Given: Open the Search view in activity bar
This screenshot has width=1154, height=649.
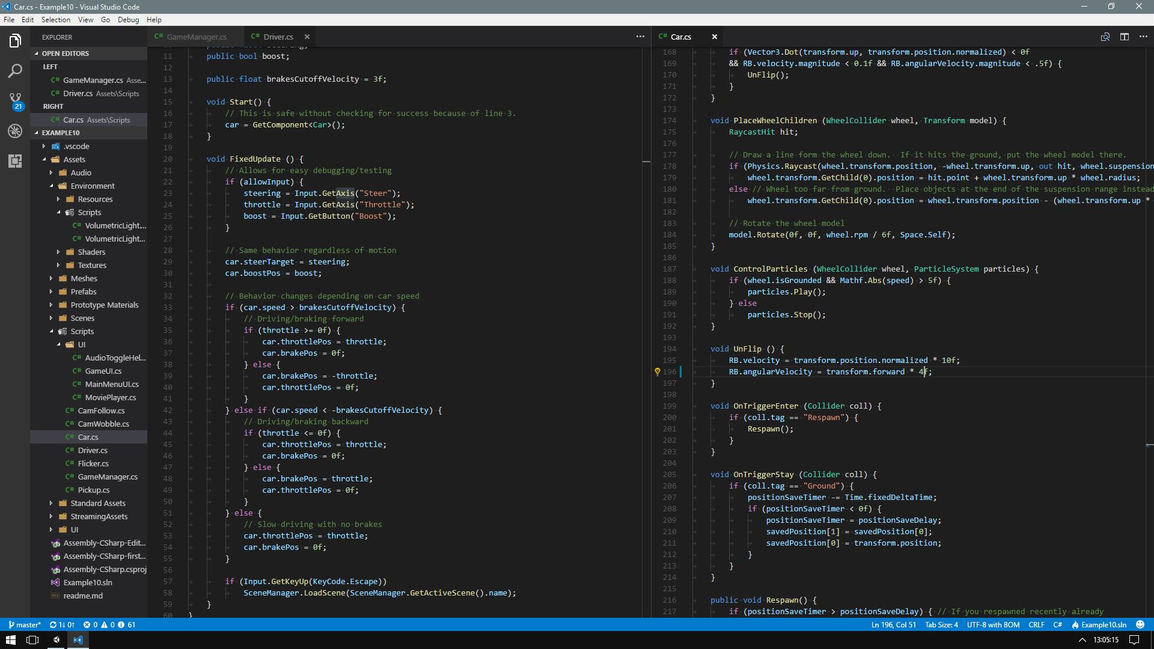Looking at the screenshot, I should point(15,71).
